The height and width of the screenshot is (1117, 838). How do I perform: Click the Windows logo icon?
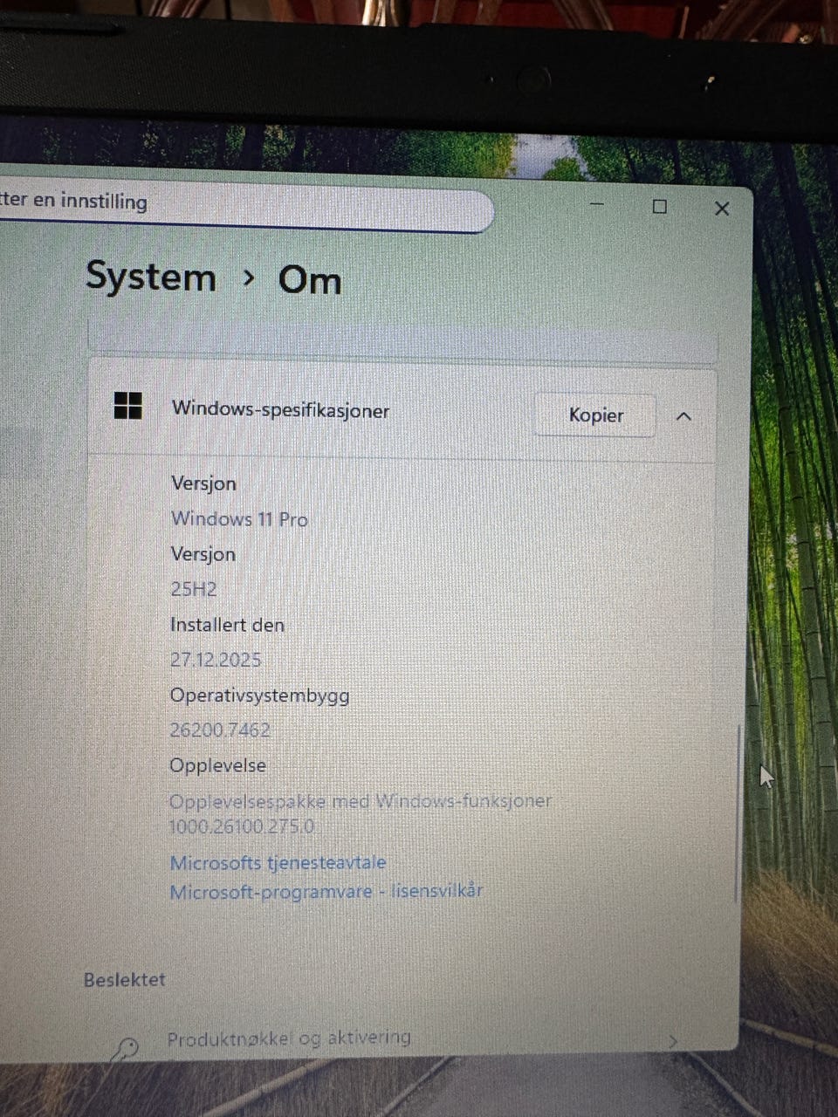128,405
